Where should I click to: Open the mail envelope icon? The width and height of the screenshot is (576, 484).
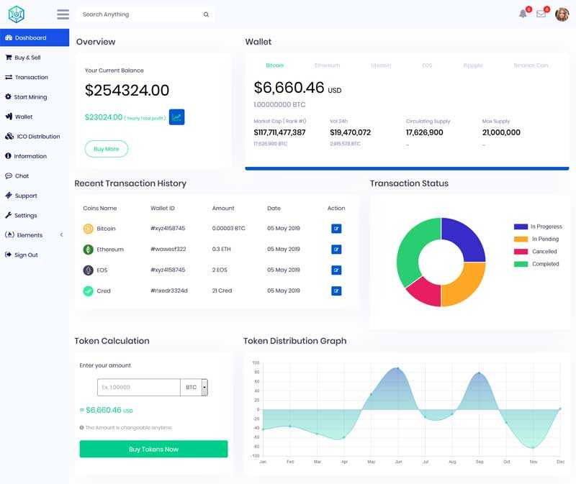pos(541,14)
